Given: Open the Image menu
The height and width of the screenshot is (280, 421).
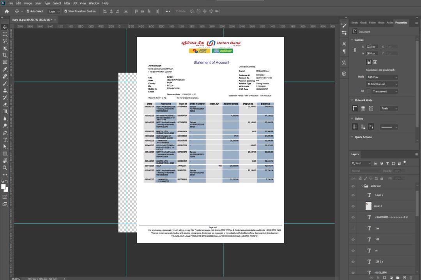Looking at the screenshot, I should [x=28, y=3].
